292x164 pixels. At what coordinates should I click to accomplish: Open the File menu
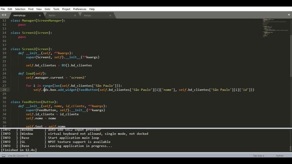pos(3,9)
